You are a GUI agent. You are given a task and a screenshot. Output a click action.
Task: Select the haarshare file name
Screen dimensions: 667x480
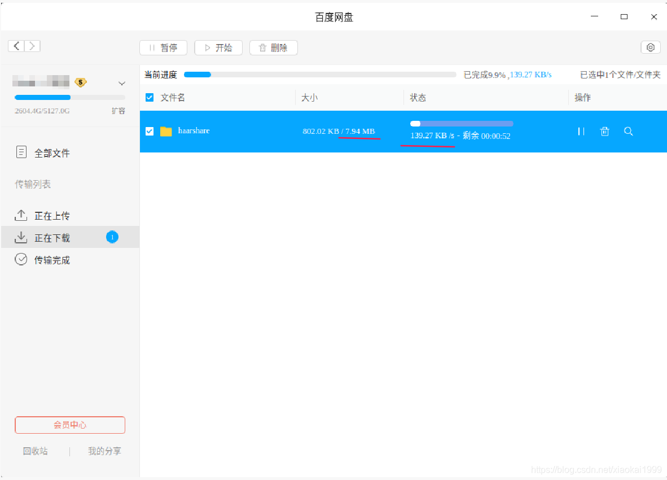[x=194, y=130]
